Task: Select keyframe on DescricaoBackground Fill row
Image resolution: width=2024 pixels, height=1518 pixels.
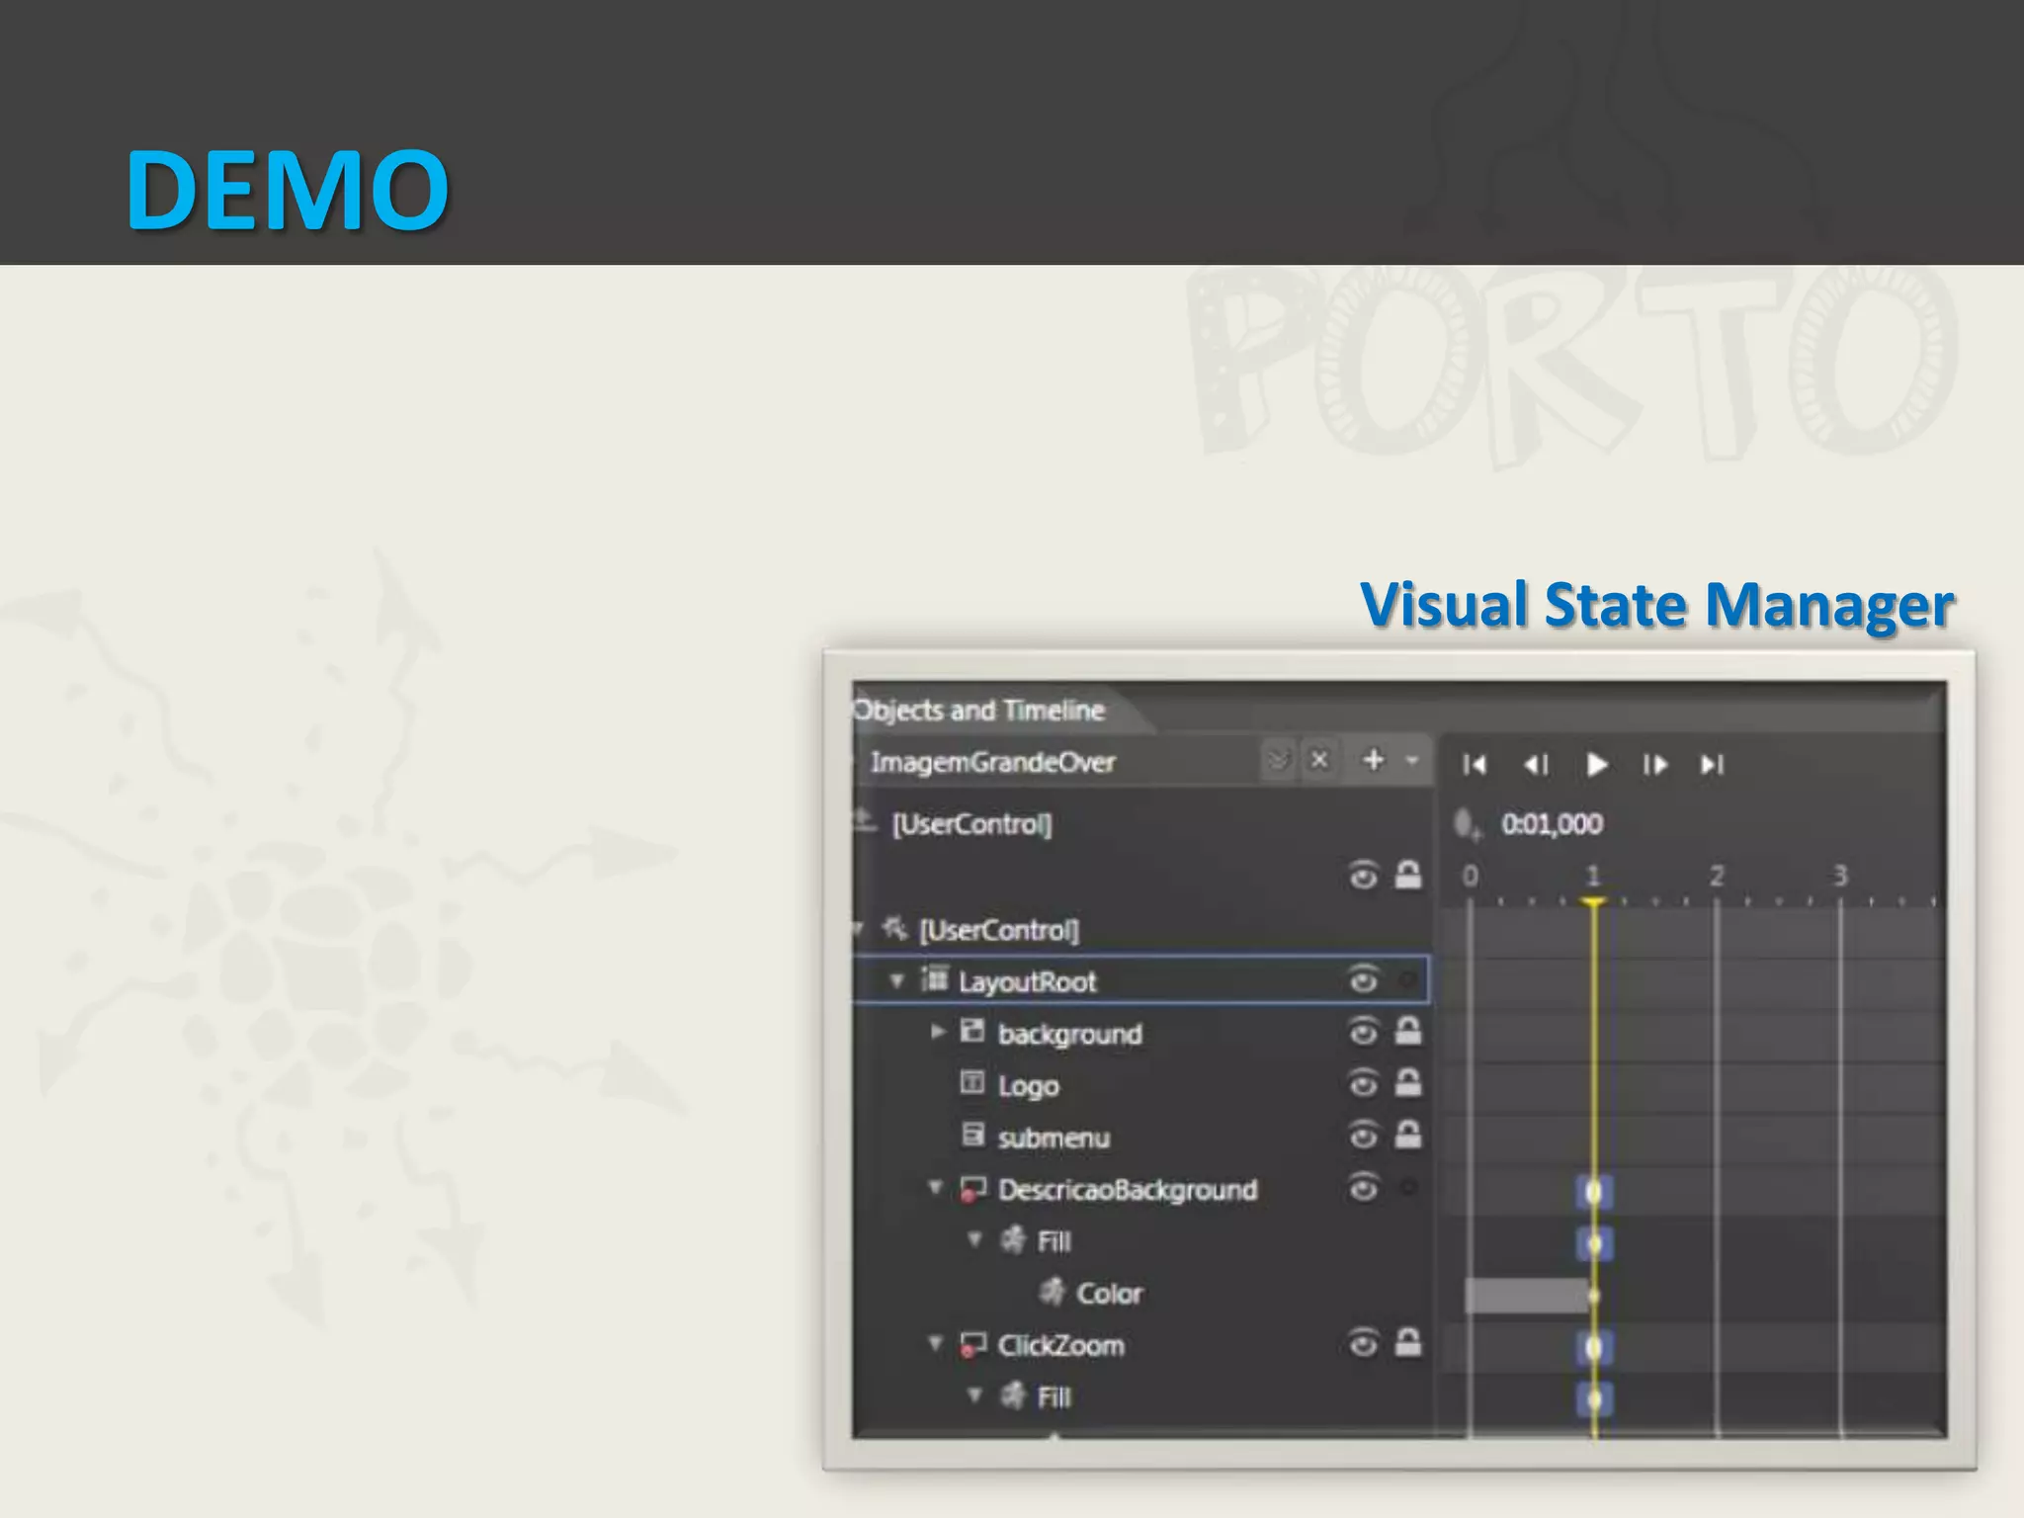Action: click(x=1594, y=1243)
